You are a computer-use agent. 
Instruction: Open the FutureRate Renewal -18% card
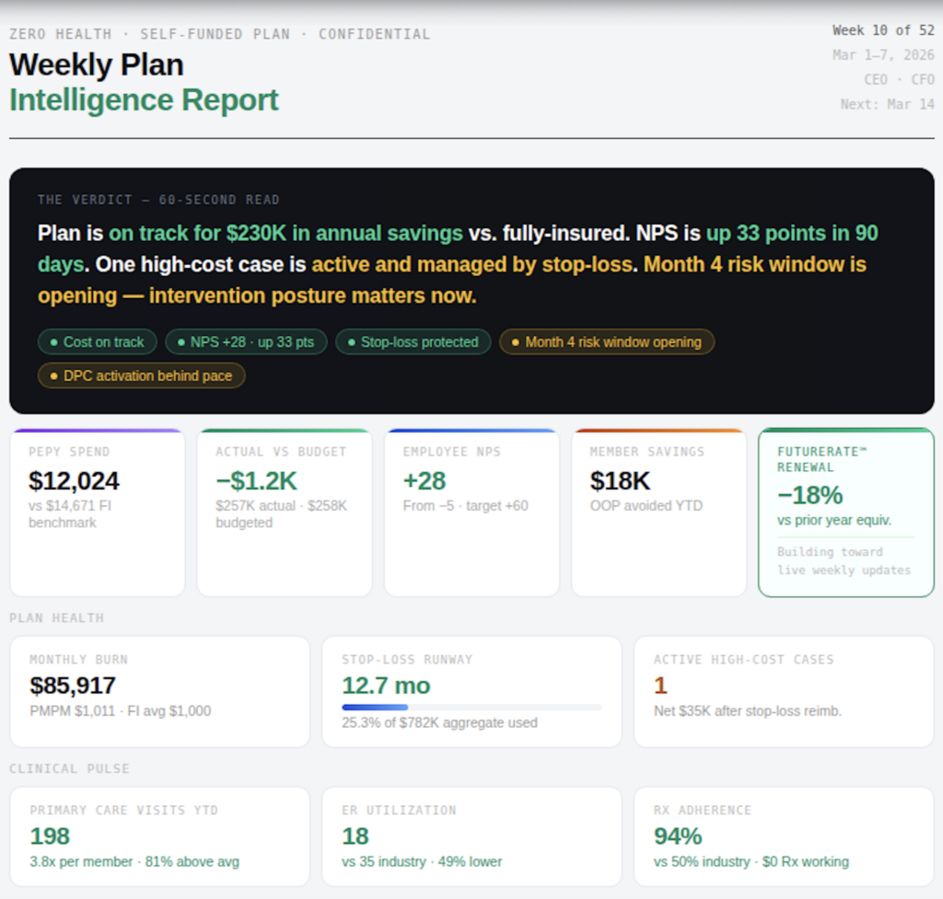point(845,513)
